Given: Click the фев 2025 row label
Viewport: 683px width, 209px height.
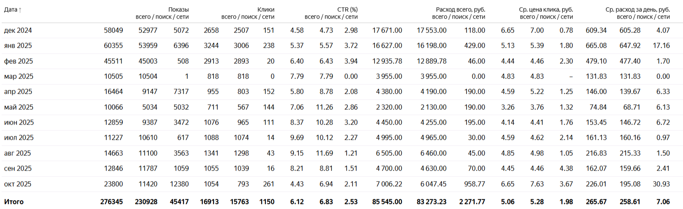Looking at the screenshot, I should (18, 61).
